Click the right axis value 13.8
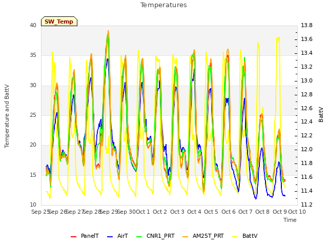Viewport: 328px width, 246px height. [x=306, y=25]
